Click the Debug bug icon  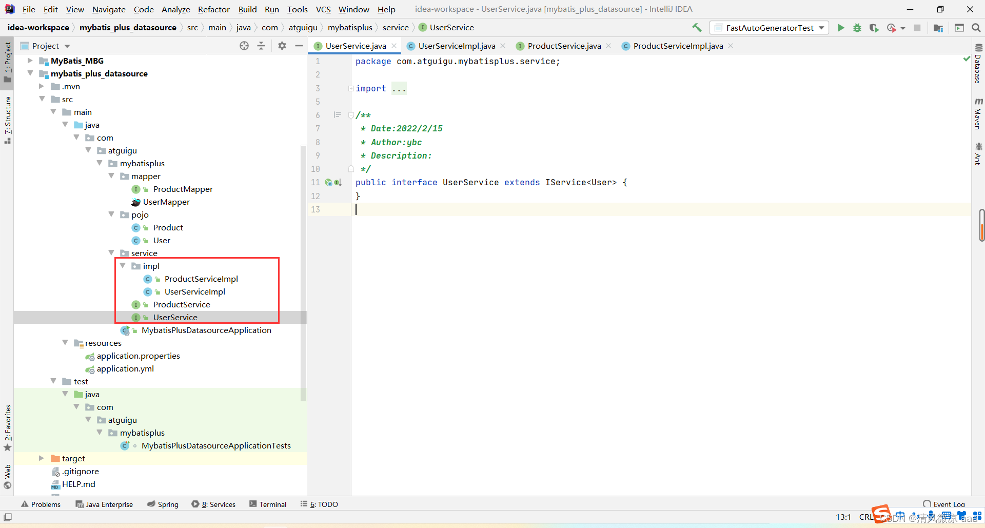pos(857,28)
